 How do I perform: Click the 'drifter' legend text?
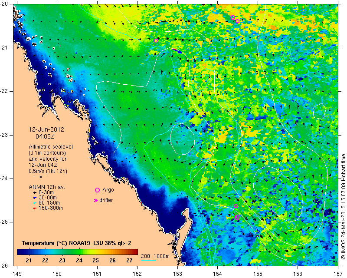pyautogui.click(x=106, y=200)
